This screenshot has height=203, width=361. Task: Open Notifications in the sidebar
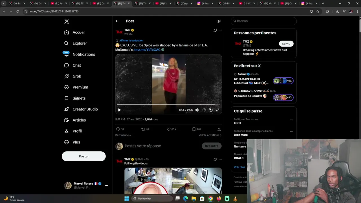point(80,54)
